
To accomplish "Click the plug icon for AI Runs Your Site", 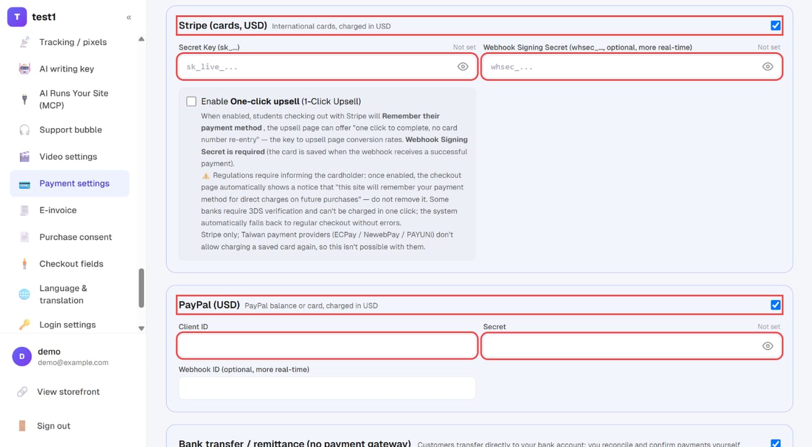I will [x=25, y=99].
